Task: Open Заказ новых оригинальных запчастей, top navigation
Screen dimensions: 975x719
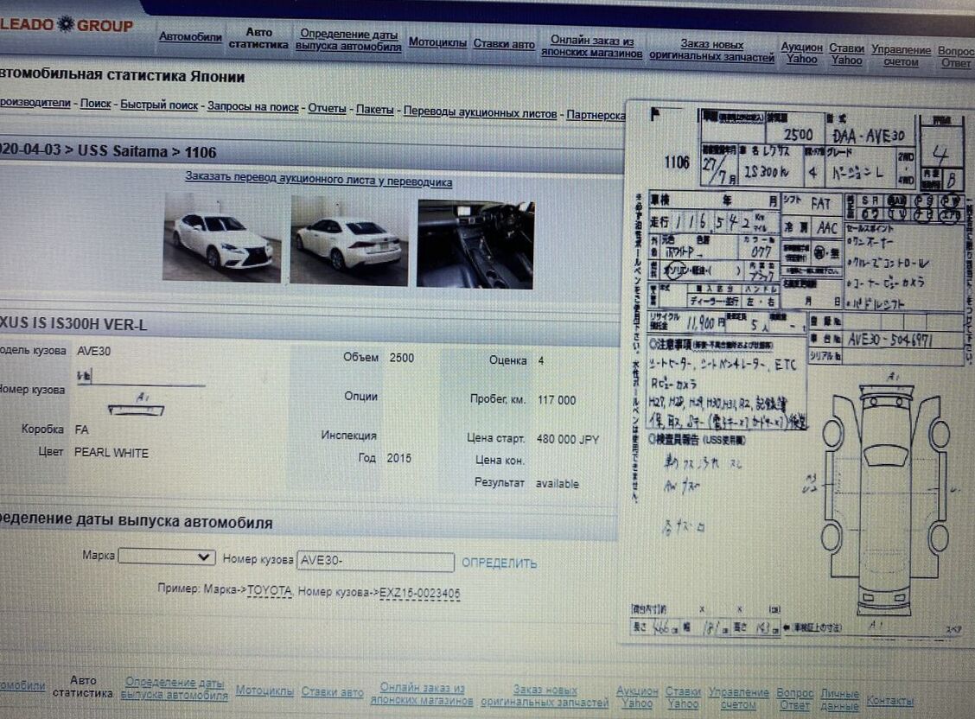Action: tap(712, 50)
